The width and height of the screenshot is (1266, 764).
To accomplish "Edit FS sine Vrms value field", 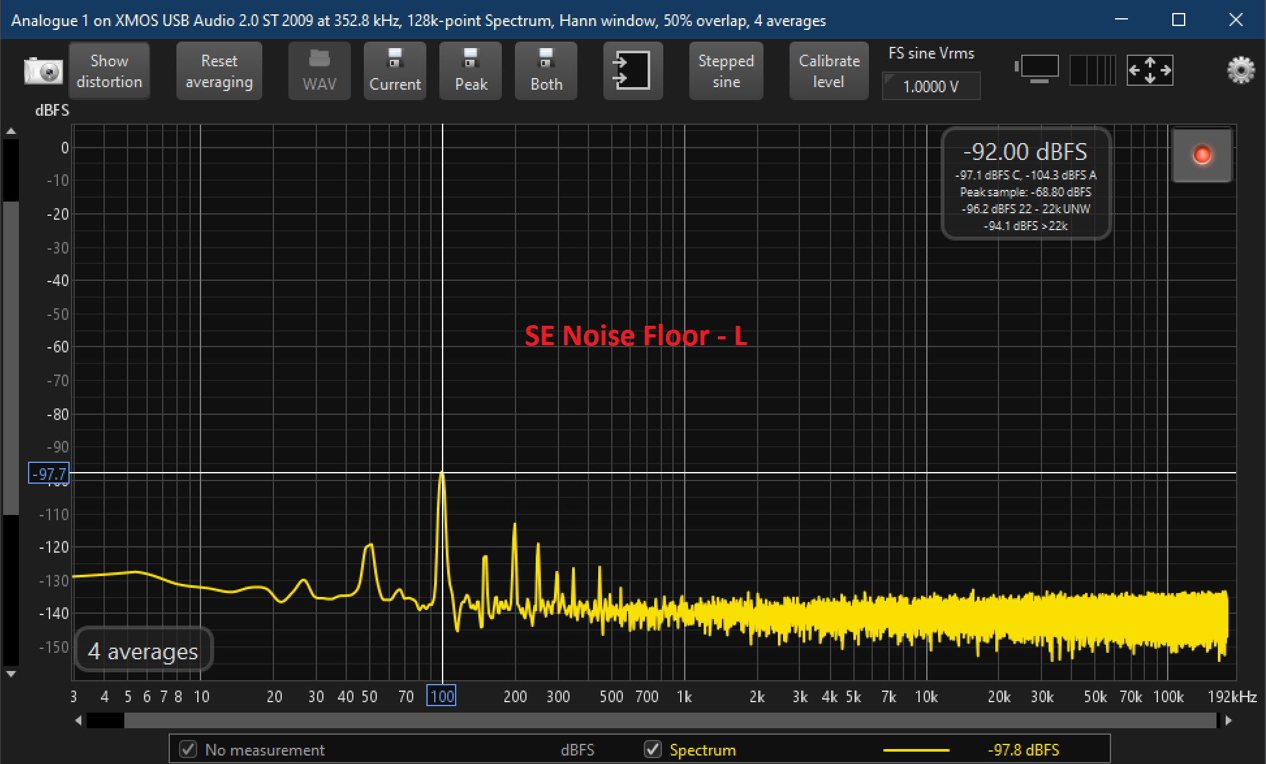I will click(931, 86).
